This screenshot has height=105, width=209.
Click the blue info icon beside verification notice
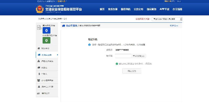click(89, 45)
